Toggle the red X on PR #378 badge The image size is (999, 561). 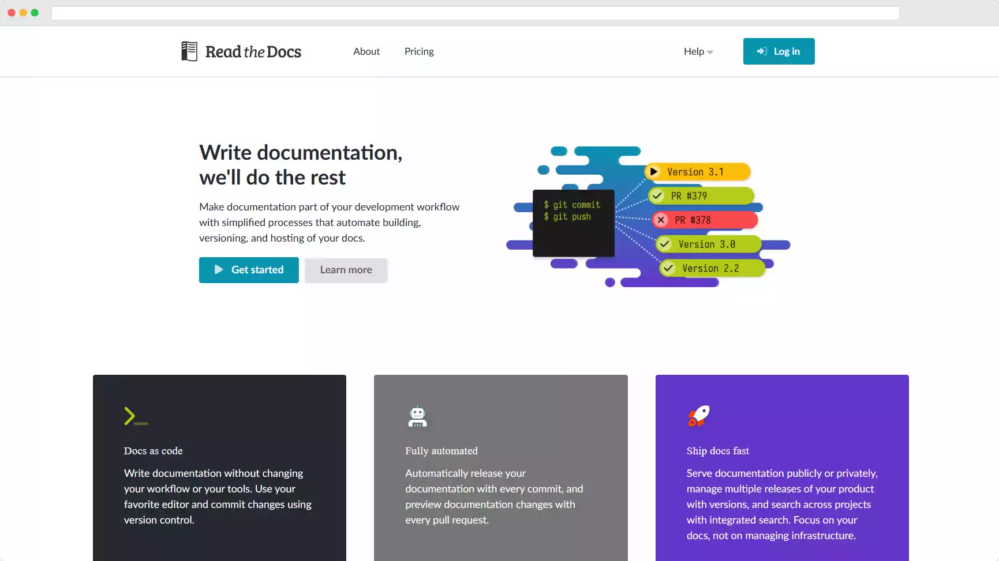[660, 220]
